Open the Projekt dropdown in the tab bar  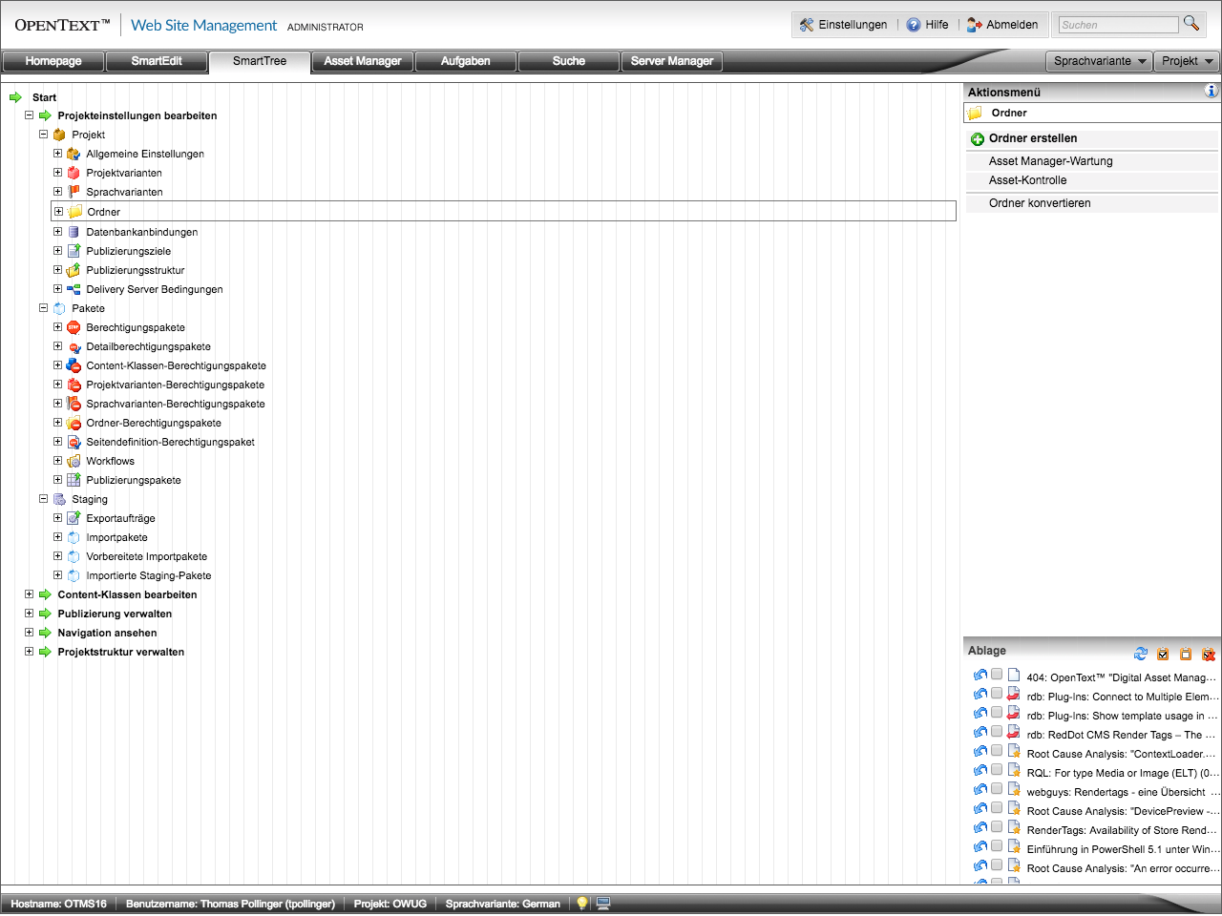point(1187,61)
